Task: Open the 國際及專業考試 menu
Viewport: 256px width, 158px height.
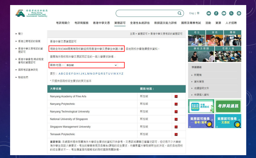Action: 191,23
